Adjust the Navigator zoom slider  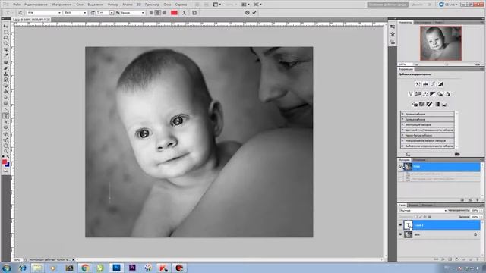pos(447,64)
